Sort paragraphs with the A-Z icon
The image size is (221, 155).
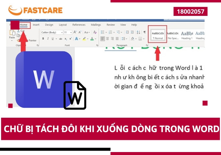138,32
